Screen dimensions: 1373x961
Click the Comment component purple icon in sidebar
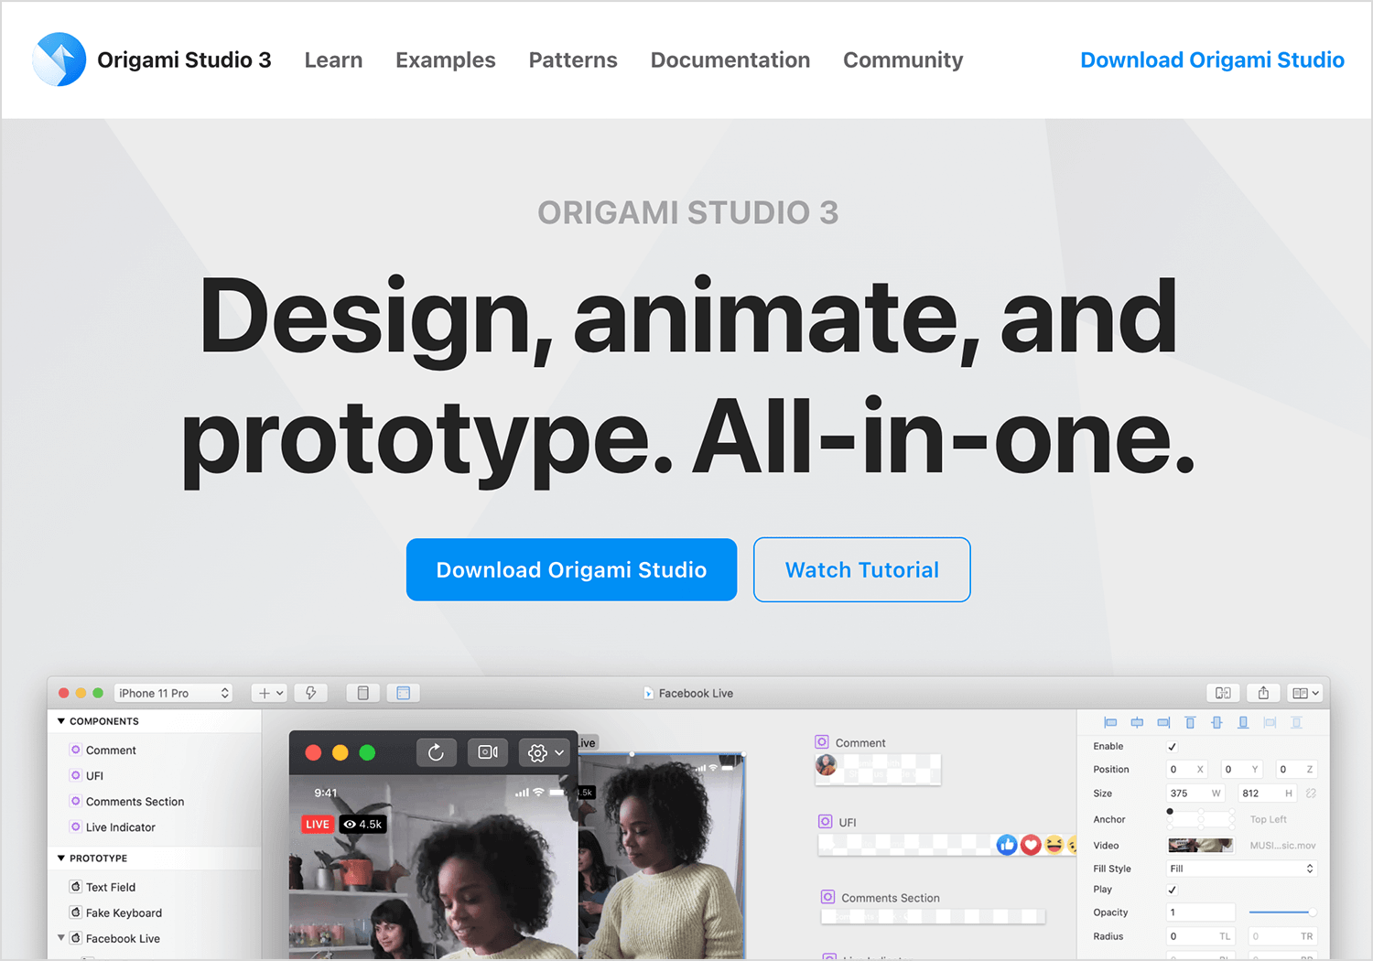(x=76, y=750)
